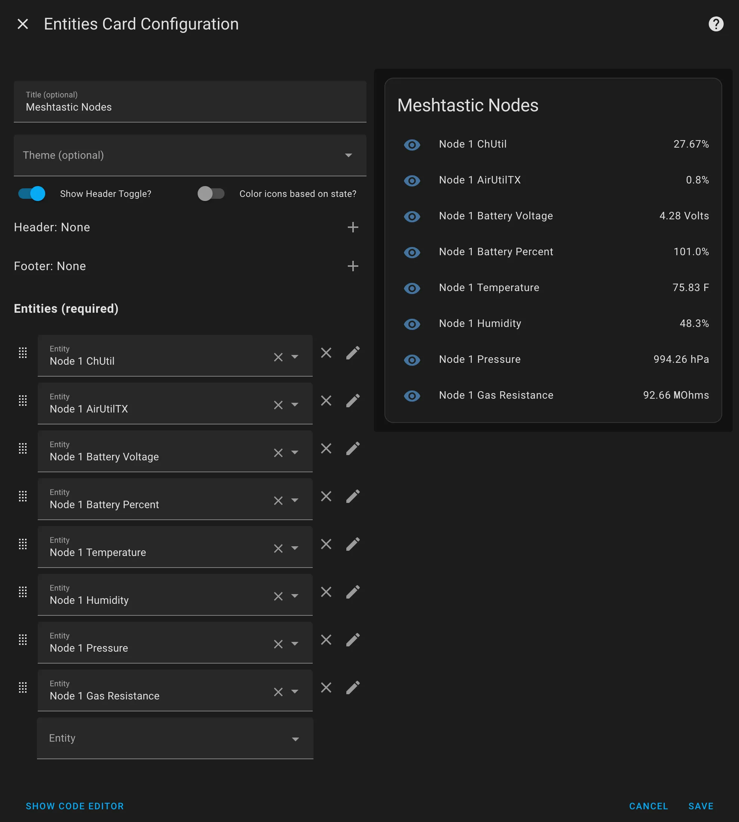Edit the Node 1 Temperature entity with pencil

[352, 544]
